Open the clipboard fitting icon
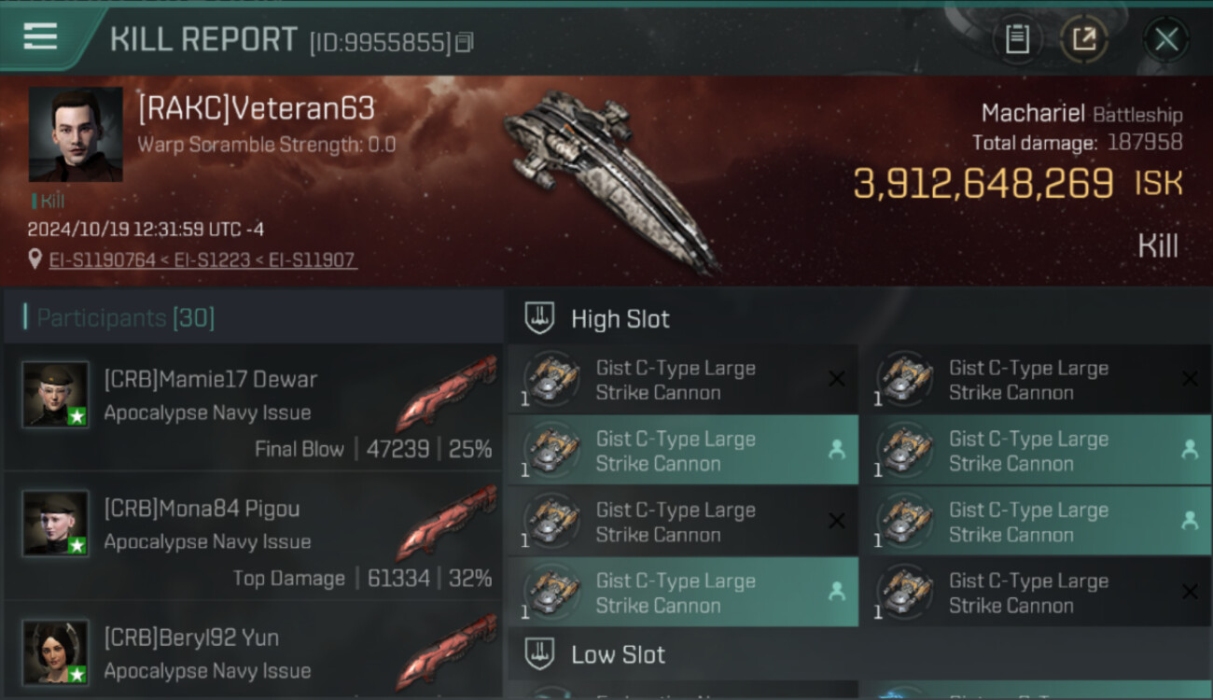 [1017, 39]
